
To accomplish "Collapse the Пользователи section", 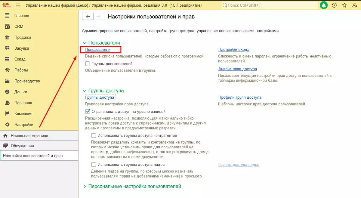I will (x=85, y=43).
